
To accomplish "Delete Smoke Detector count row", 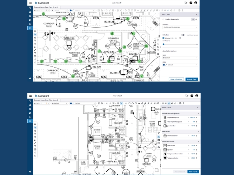I will pos(196,136).
